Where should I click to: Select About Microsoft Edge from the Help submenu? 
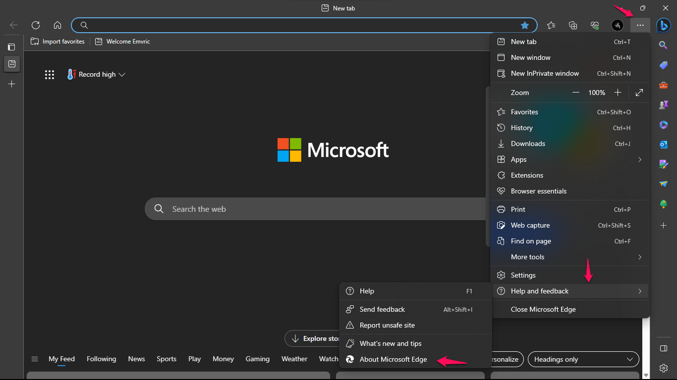point(393,359)
